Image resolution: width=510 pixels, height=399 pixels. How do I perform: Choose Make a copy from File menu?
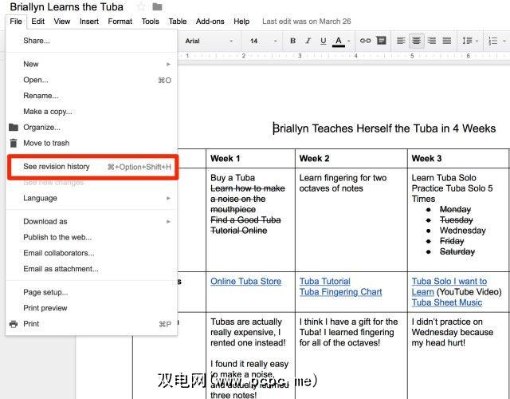pos(47,112)
